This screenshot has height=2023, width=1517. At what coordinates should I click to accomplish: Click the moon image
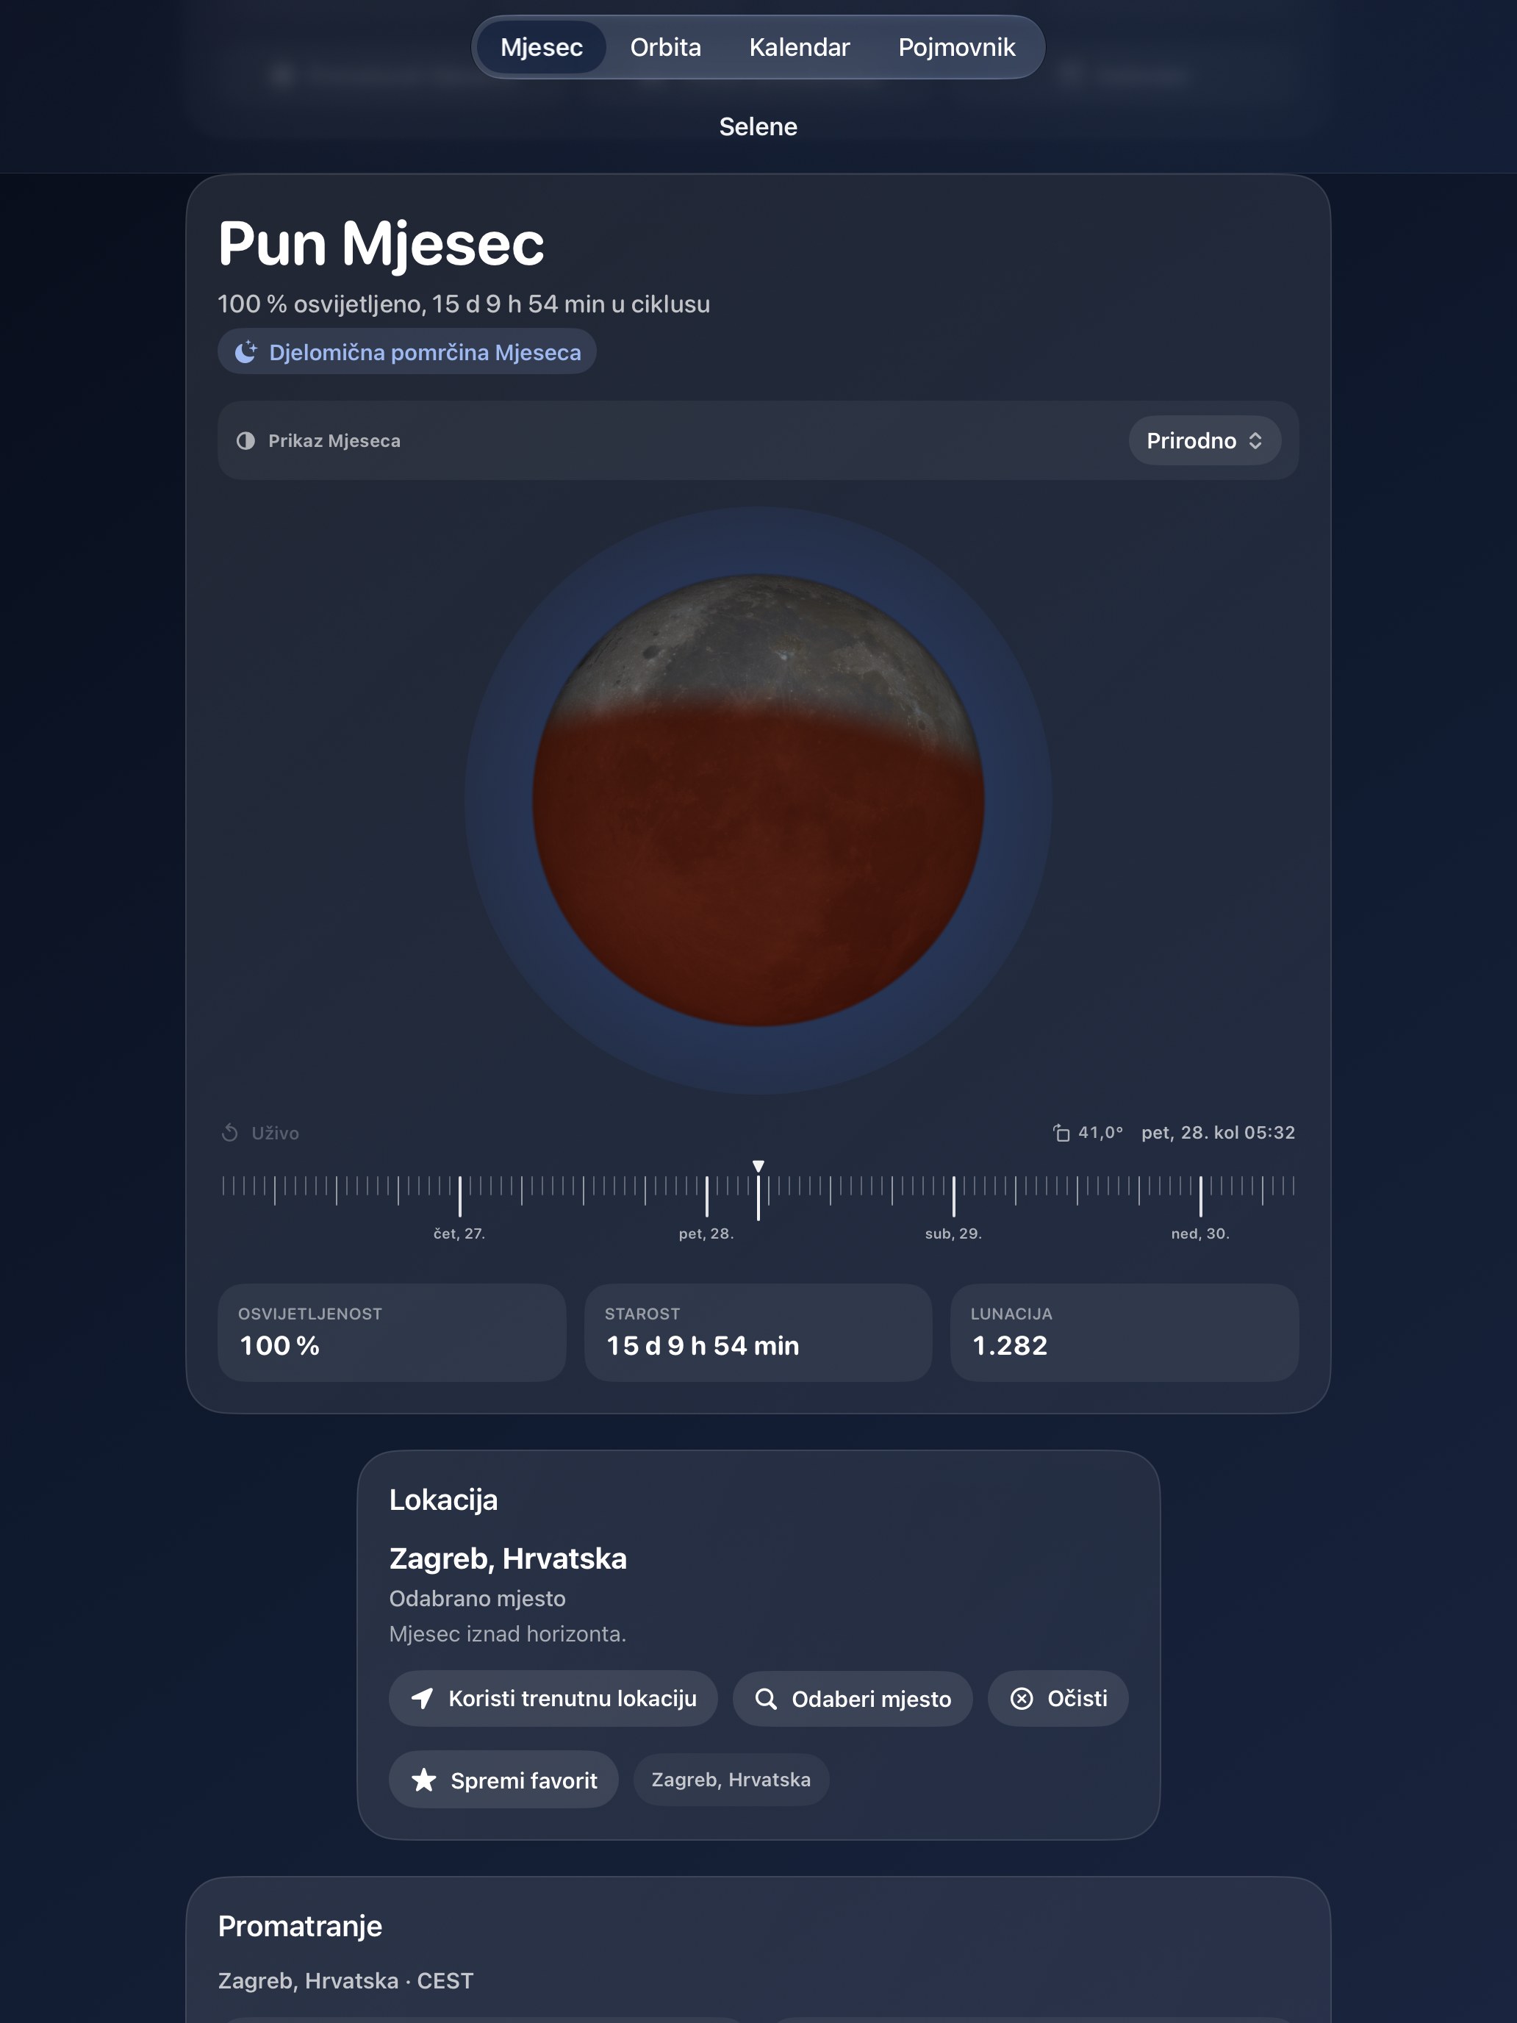(x=758, y=801)
